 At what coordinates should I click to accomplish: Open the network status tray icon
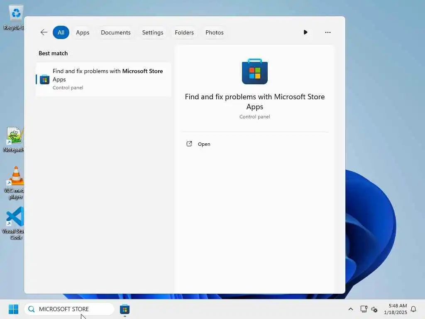tap(364, 309)
